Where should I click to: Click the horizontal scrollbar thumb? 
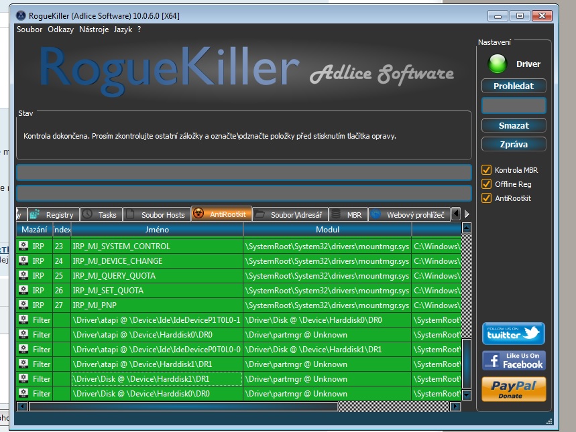(x=183, y=407)
